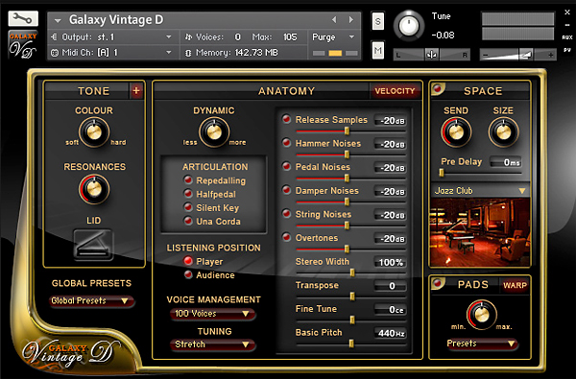The image size is (576, 379).
Task: Mute the instrument with M button
Action: pos(378,50)
